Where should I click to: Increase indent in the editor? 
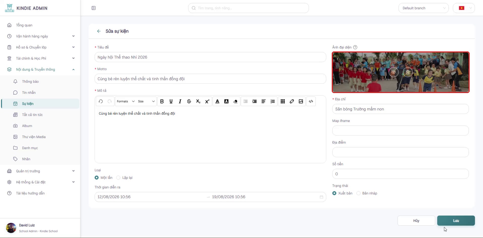(255, 101)
